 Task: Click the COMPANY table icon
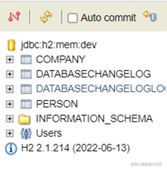(x=26, y=59)
